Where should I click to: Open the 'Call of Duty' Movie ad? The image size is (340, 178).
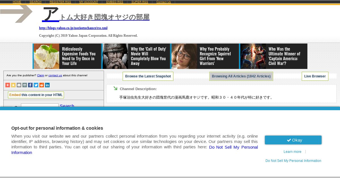coord(136,56)
